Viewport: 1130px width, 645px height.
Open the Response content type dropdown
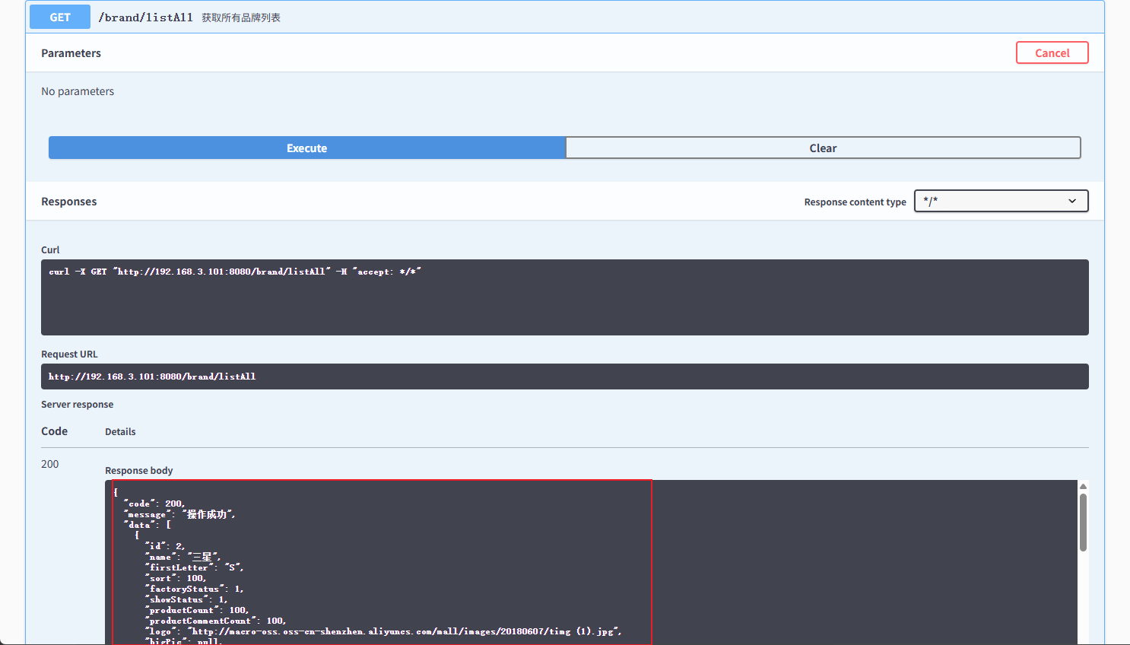pos(1001,201)
